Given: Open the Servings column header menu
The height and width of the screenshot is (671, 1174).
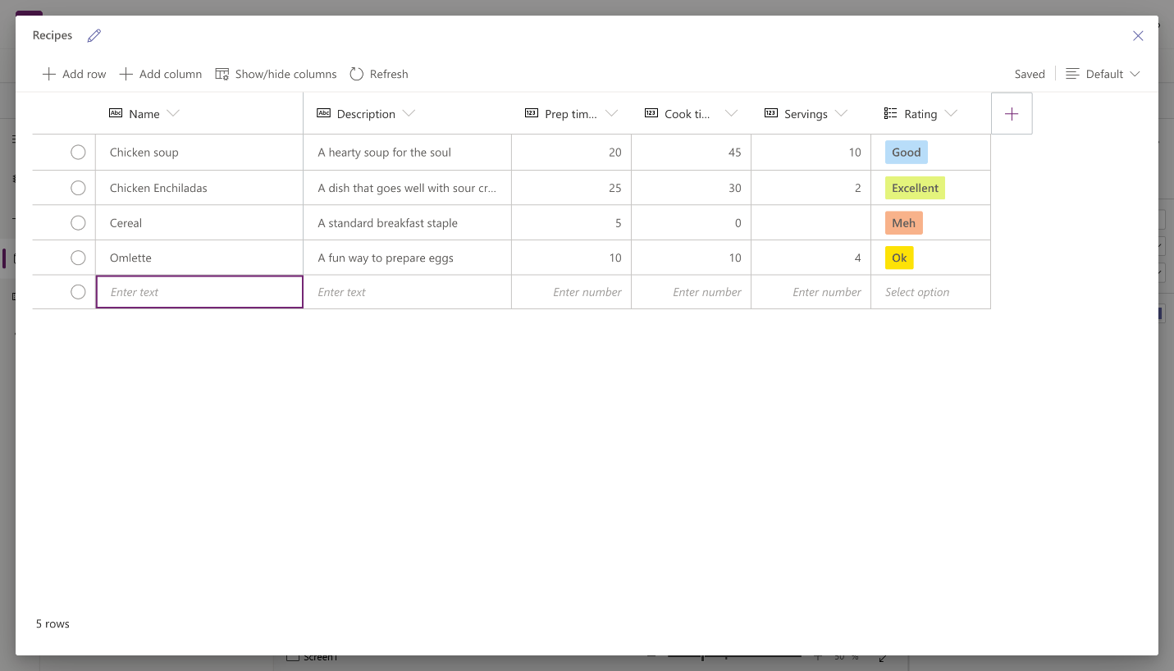Looking at the screenshot, I should 841,113.
